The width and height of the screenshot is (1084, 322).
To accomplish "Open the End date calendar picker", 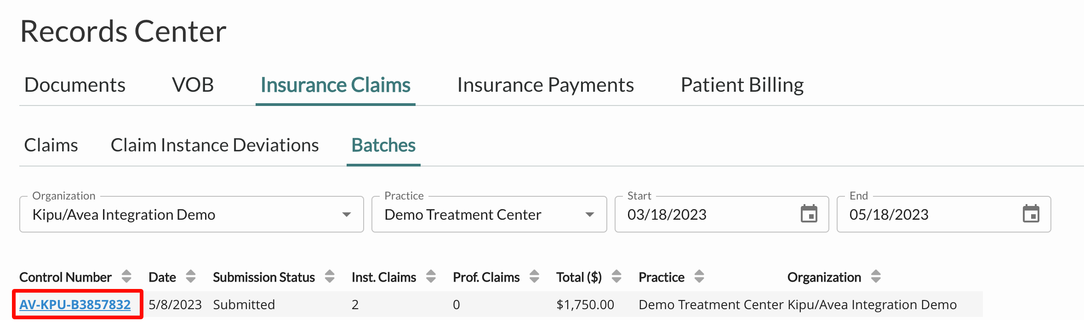I will coord(1031,214).
